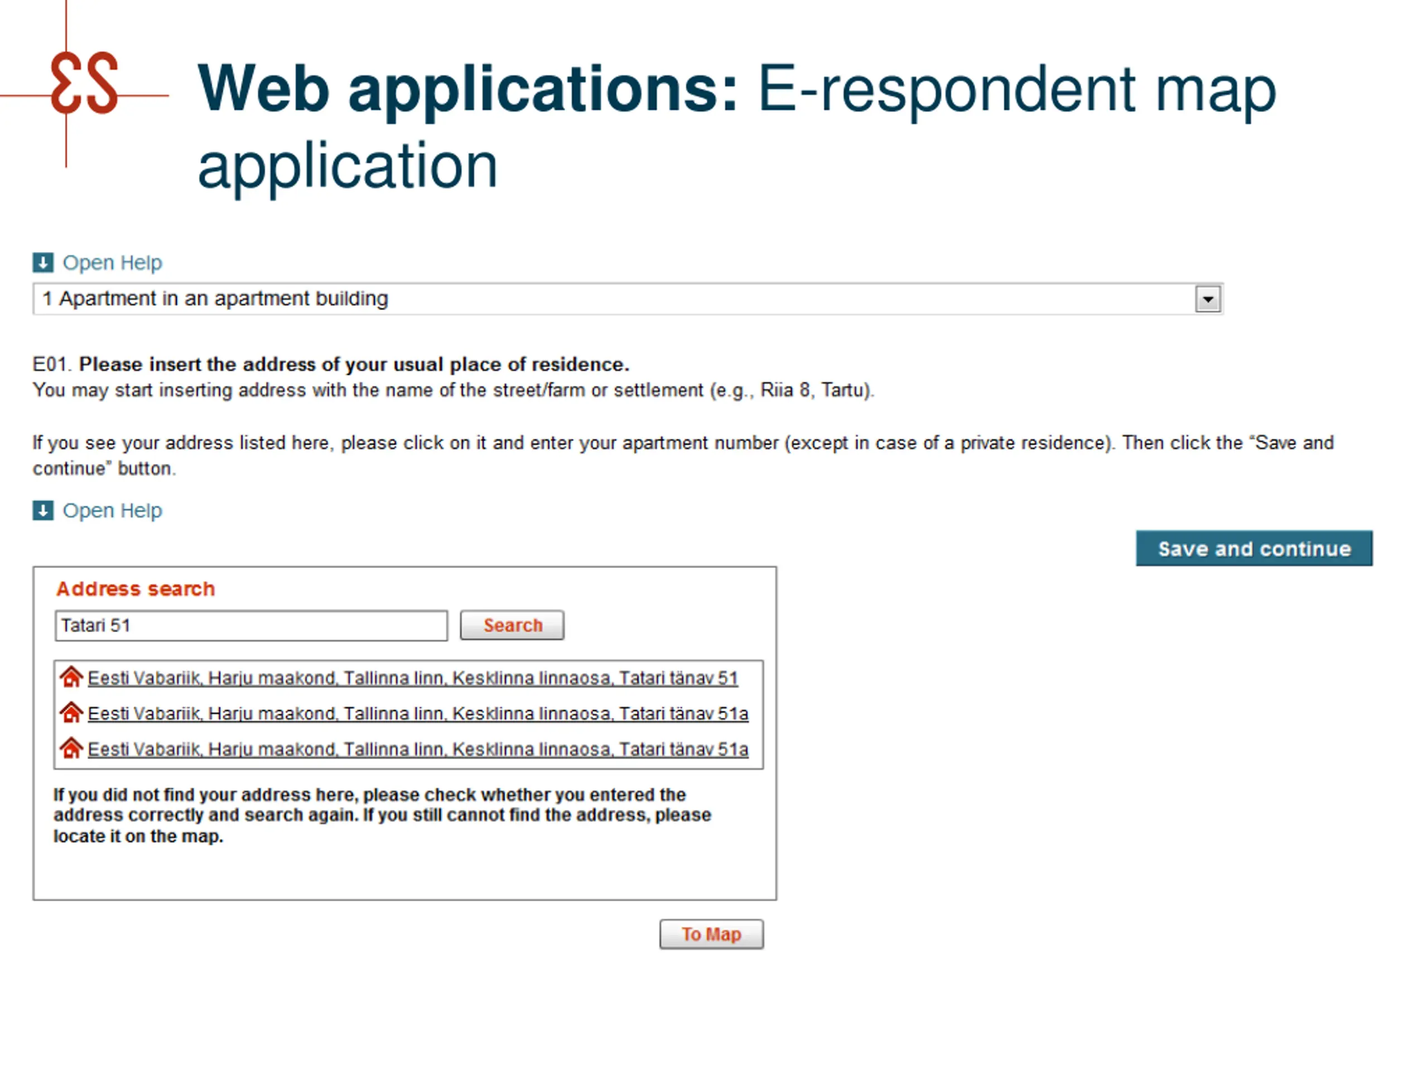The height and width of the screenshot is (1071, 1428).
Task: Click house icon of first Tatari tänav 51a
Action: 71,713
